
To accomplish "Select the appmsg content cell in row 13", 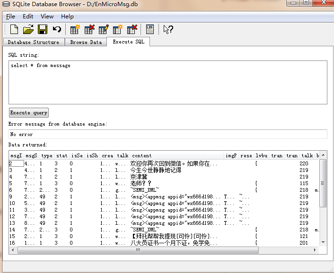I will pyautogui.click(x=176, y=223).
